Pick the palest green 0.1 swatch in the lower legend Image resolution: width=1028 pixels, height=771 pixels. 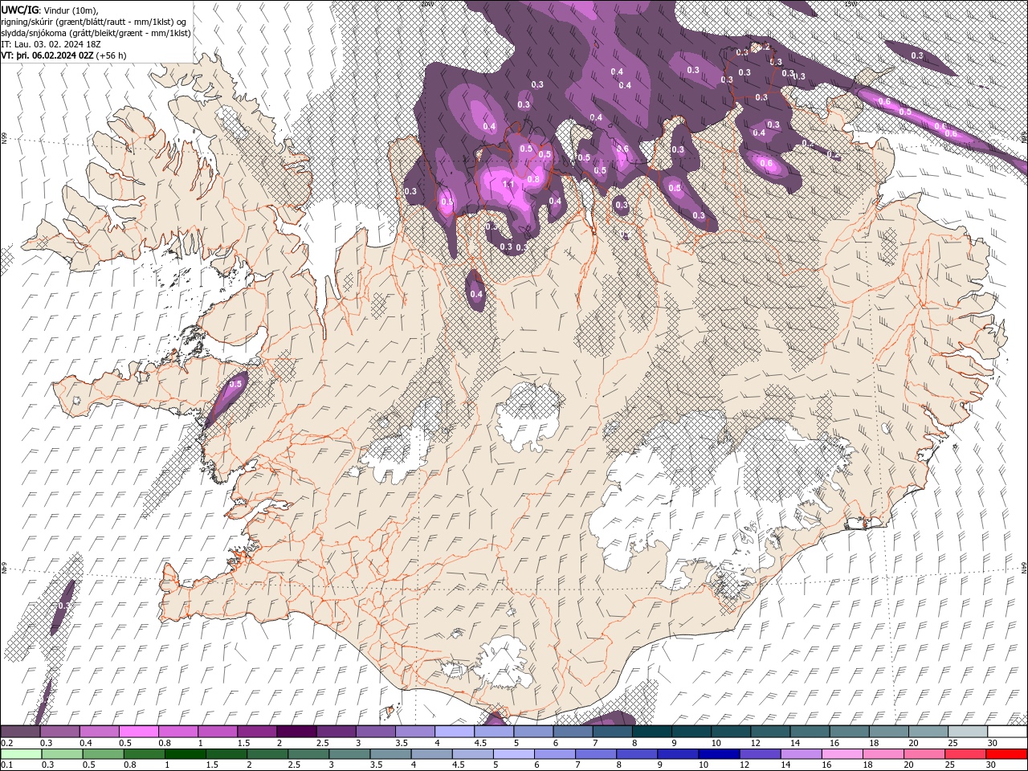pyautogui.click(x=21, y=754)
